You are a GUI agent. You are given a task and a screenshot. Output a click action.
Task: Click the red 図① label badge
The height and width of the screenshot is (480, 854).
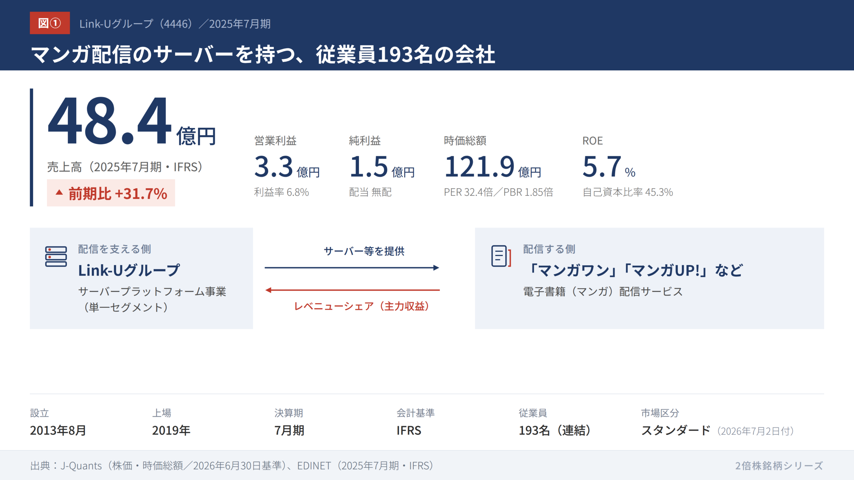(x=50, y=23)
